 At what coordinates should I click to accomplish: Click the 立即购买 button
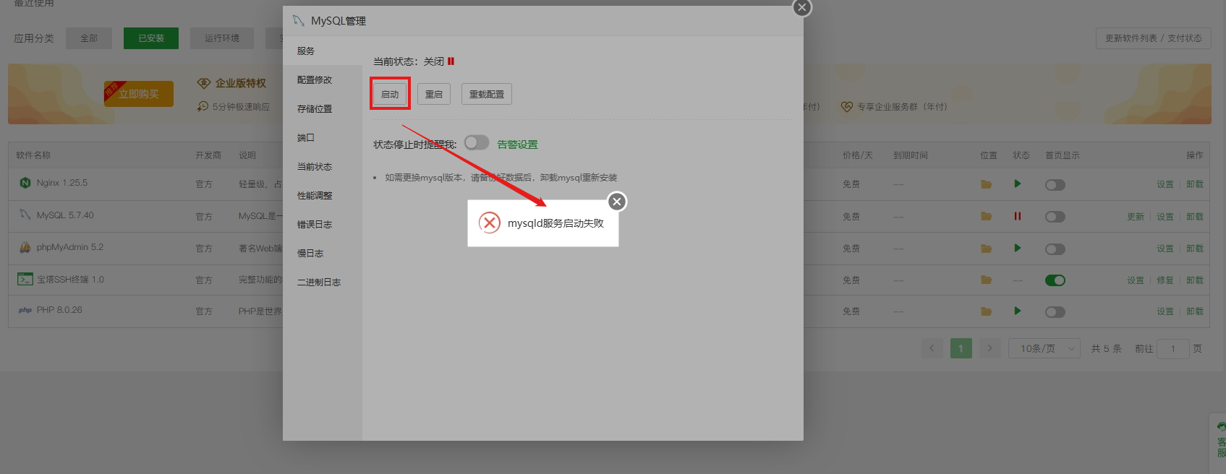point(139,94)
